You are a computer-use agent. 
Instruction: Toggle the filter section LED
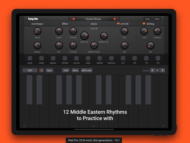60,23
